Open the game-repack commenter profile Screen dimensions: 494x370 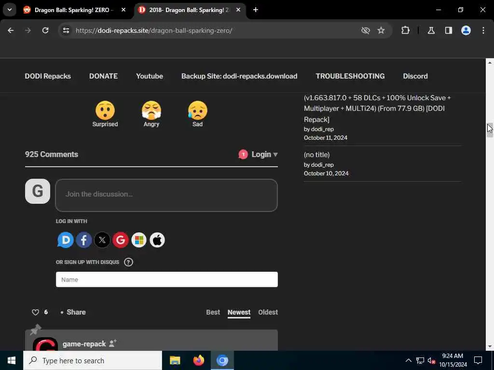84,344
